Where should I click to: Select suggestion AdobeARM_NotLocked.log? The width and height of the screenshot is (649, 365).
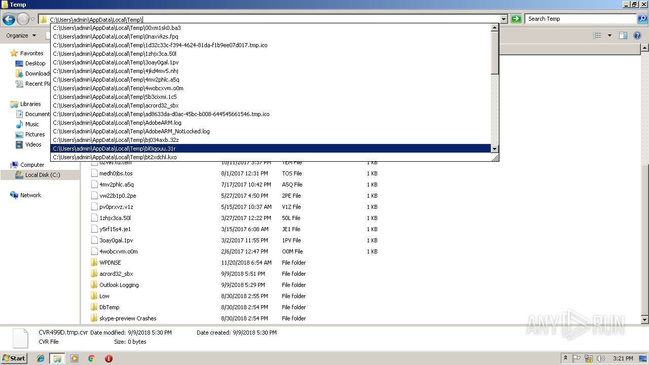point(271,131)
